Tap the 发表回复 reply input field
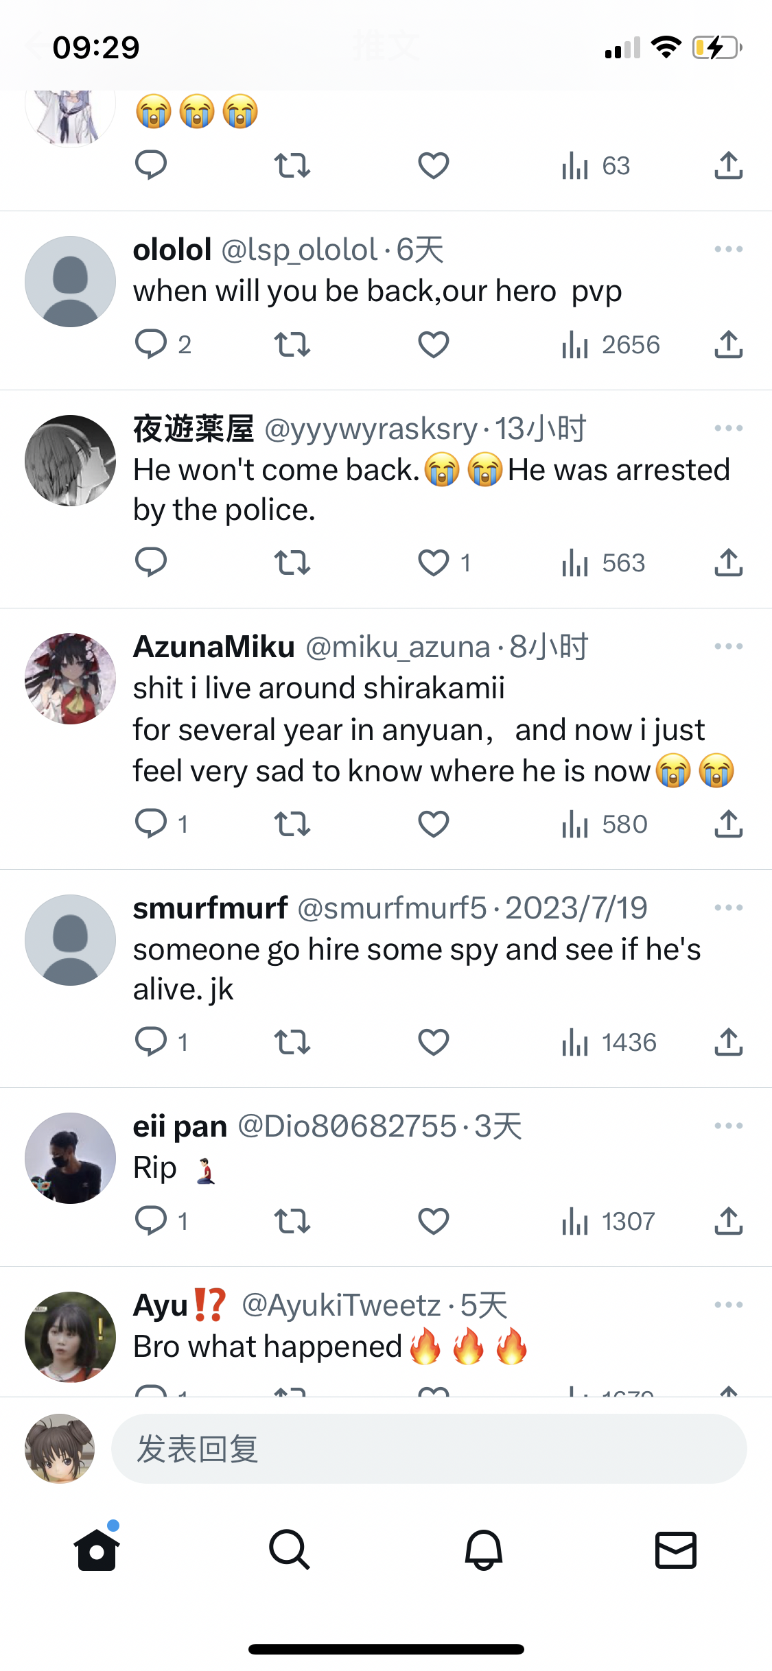This screenshot has height=1671, width=772. (428, 1449)
